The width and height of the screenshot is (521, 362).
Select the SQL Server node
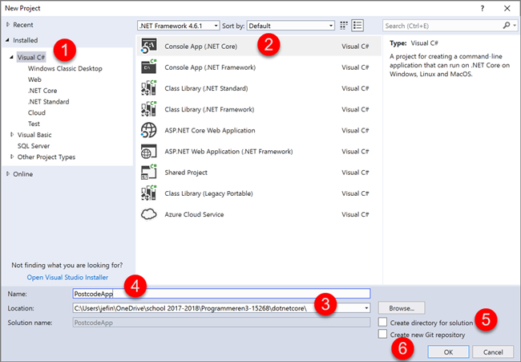coord(34,146)
